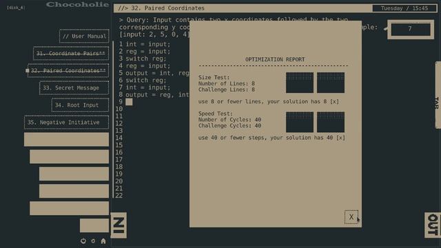Click the right black box beside Speed Test
The width and height of the screenshot is (441, 248).
(x=331, y=122)
